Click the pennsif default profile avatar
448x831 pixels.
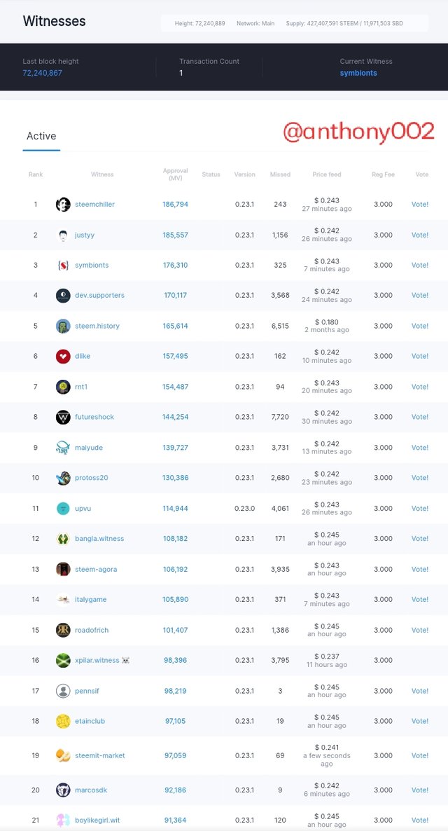click(x=63, y=691)
